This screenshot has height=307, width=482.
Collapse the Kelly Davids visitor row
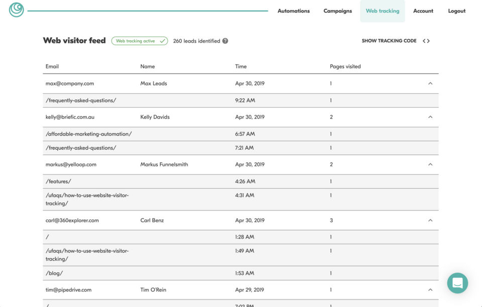tap(430, 117)
